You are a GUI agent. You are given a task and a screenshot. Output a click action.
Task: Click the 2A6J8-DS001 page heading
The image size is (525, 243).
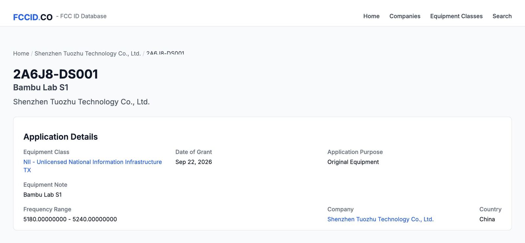(x=56, y=74)
